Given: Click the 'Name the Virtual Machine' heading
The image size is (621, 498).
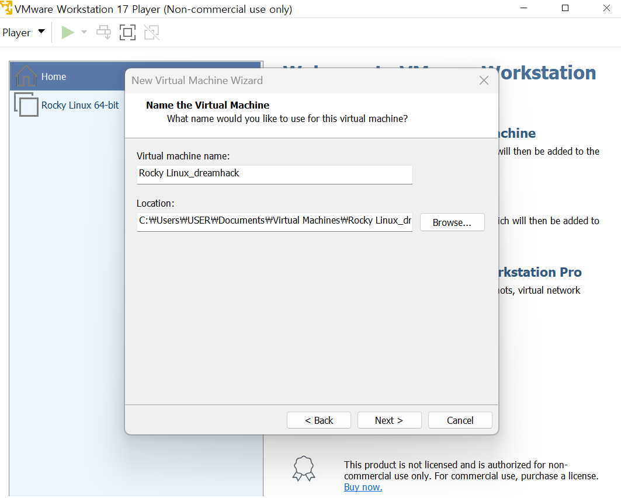Looking at the screenshot, I should click(207, 105).
